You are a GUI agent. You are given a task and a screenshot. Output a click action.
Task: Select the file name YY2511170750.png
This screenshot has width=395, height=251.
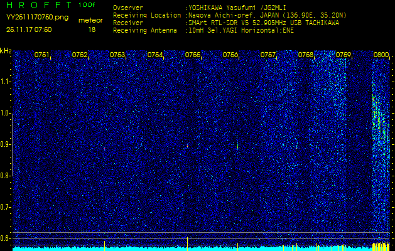point(37,18)
